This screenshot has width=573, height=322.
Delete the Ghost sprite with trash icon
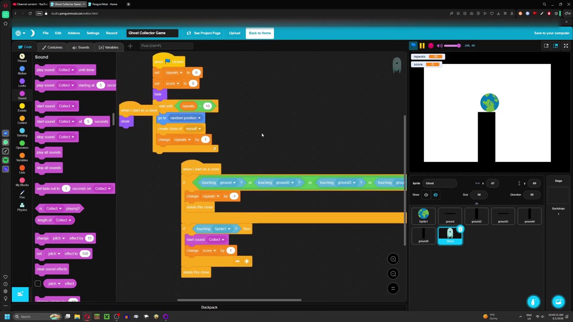pyautogui.click(x=460, y=230)
